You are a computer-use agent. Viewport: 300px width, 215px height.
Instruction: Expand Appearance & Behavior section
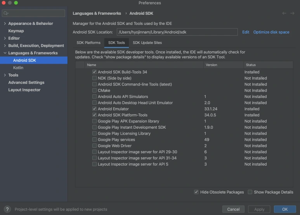click(5, 23)
